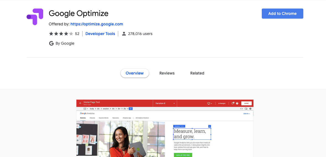Image resolution: width=326 pixels, height=157 pixels.
Task: Click the interactive mode icon beside the gear
Action: [x=246, y=109]
